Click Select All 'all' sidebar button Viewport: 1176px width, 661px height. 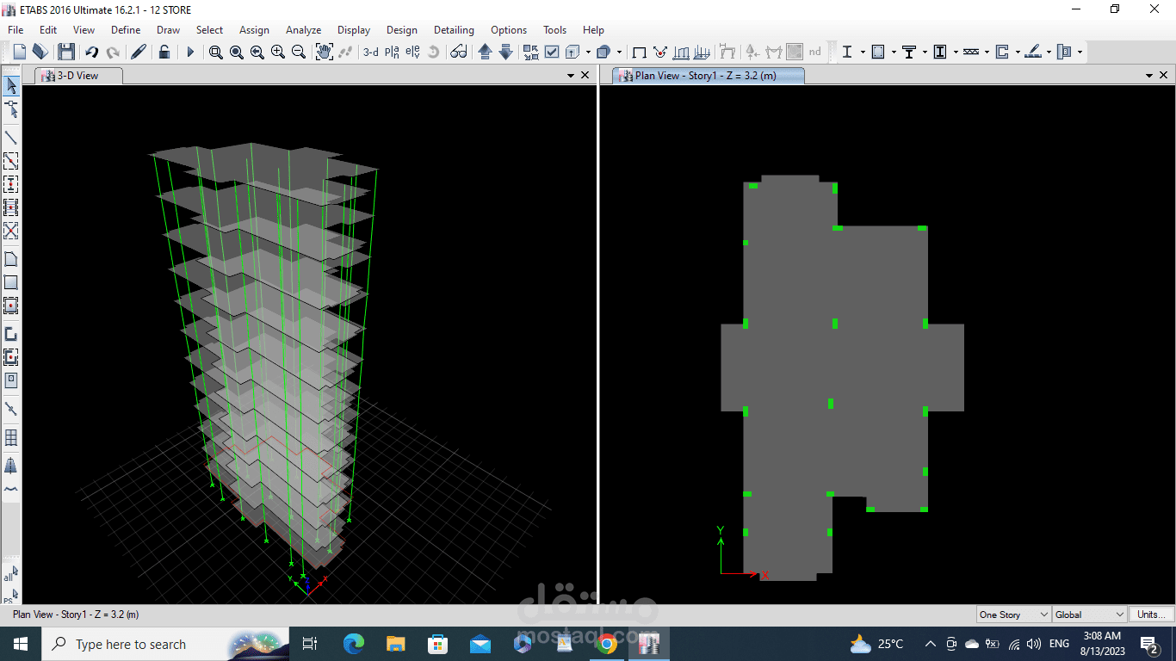click(10, 574)
